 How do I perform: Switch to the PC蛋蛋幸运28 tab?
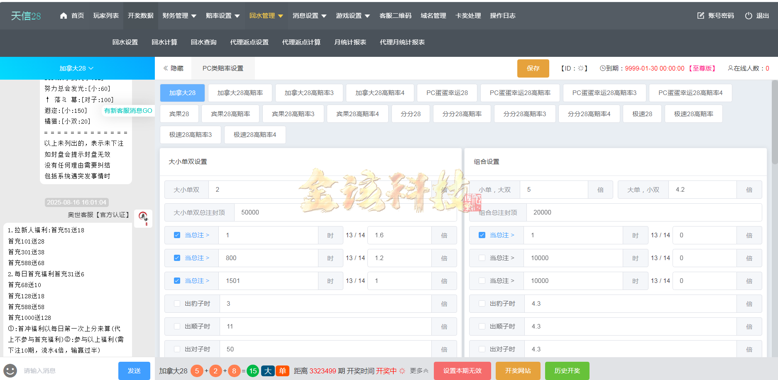(x=447, y=93)
